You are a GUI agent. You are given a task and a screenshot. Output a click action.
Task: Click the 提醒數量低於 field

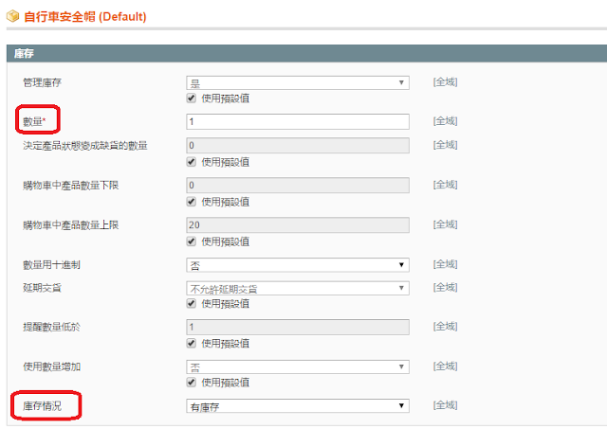[298, 327]
